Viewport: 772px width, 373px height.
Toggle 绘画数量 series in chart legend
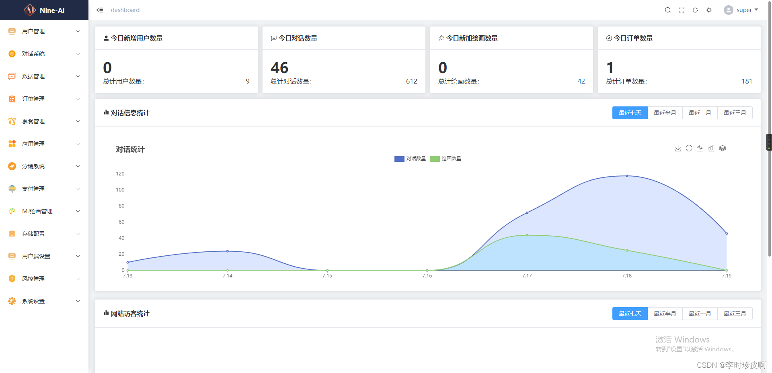click(446, 159)
